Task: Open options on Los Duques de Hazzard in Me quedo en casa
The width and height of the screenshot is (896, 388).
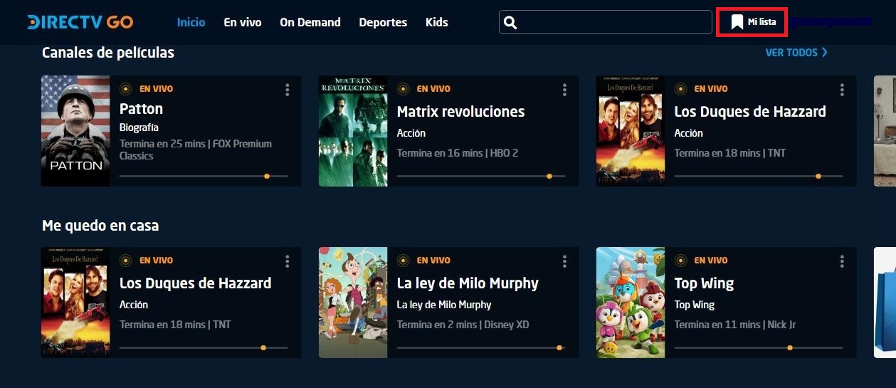Action: click(288, 261)
